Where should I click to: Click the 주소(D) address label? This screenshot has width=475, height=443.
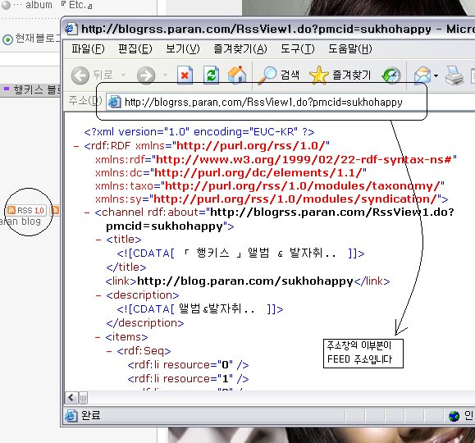pyautogui.click(x=85, y=100)
